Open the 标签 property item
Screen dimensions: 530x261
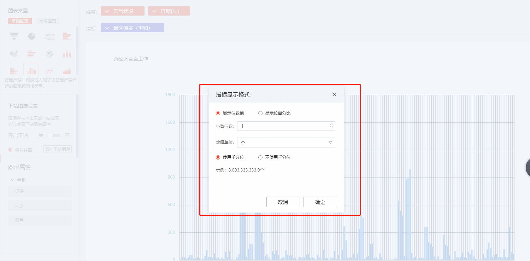40,191
